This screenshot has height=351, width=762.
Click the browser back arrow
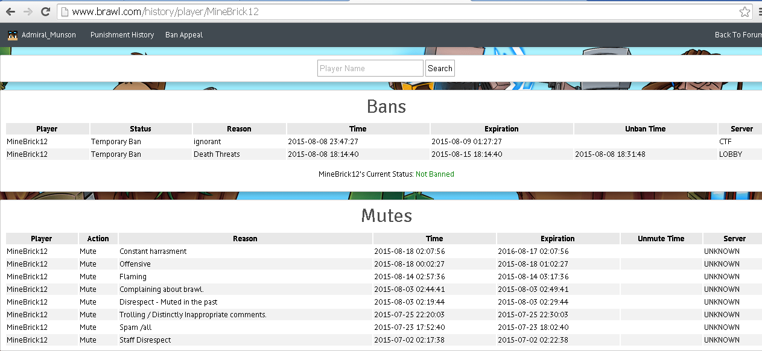tap(10, 11)
